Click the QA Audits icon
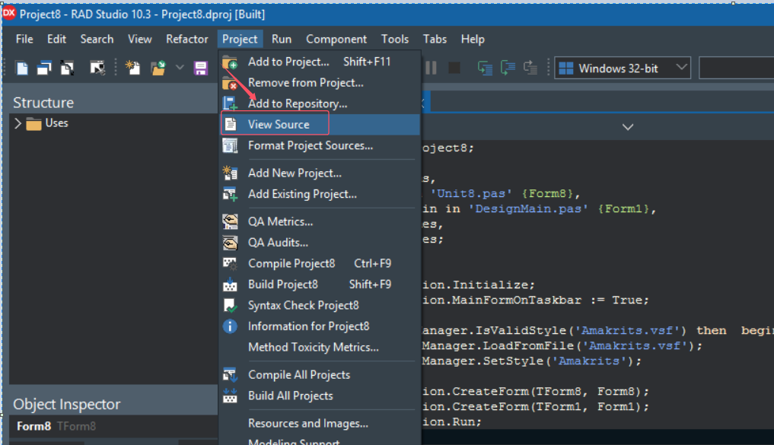Image resolution: width=774 pixels, height=445 pixels. (230, 243)
